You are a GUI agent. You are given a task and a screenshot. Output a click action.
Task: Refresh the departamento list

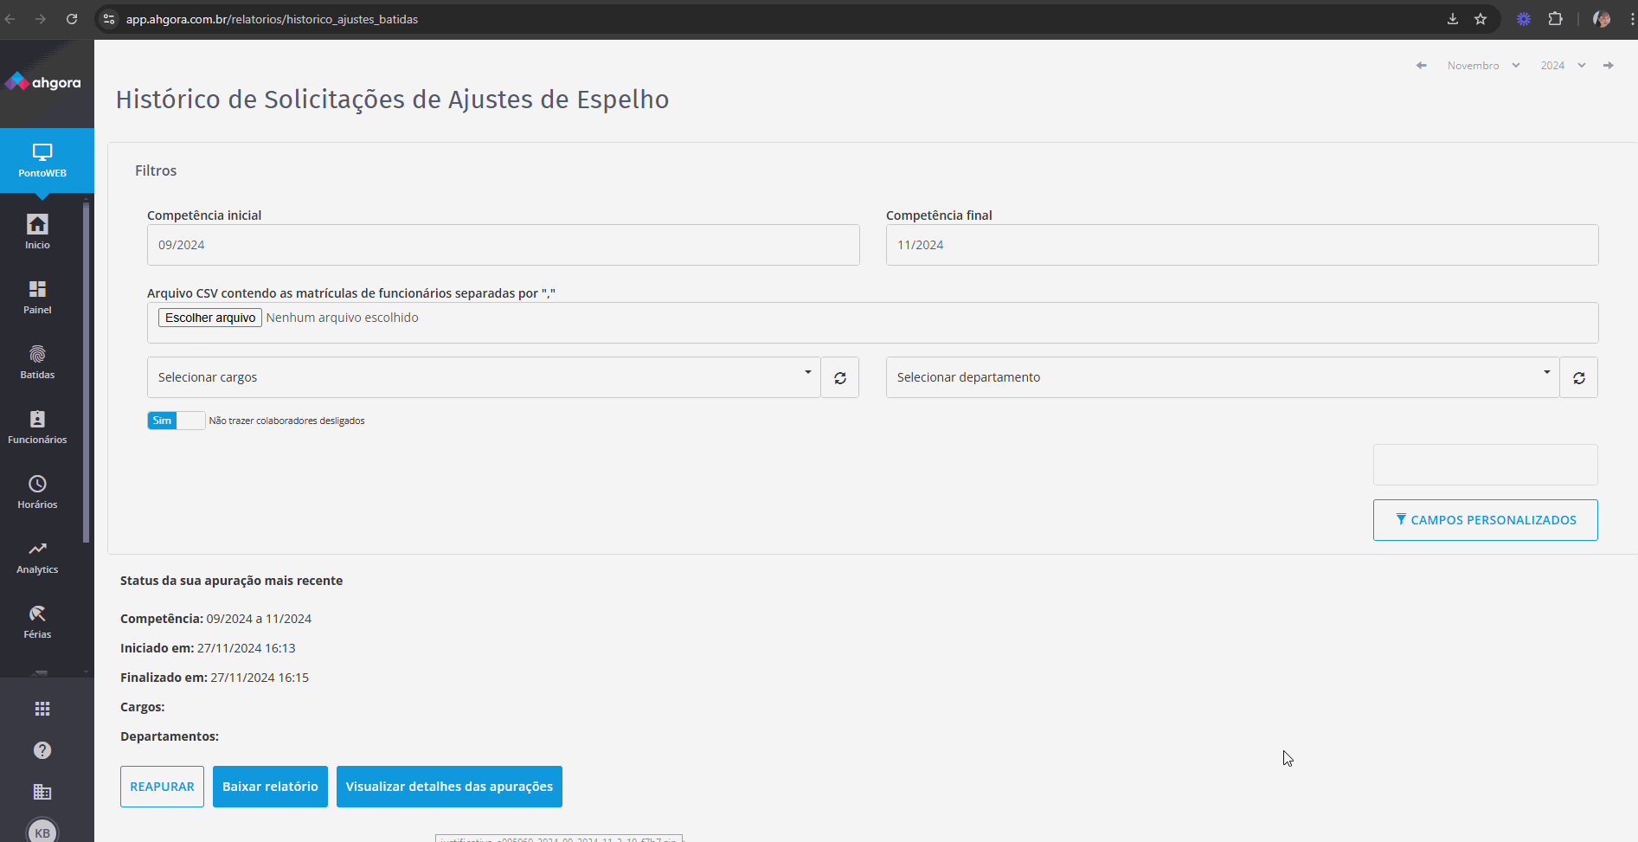click(x=1578, y=377)
